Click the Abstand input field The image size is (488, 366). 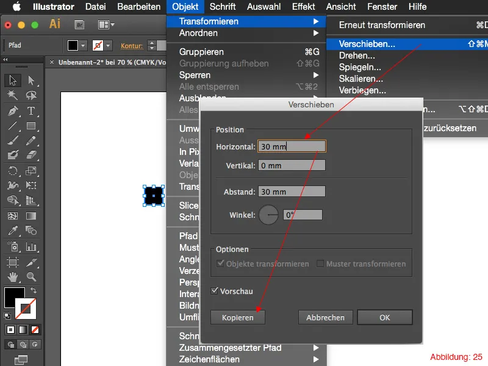(292, 192)
